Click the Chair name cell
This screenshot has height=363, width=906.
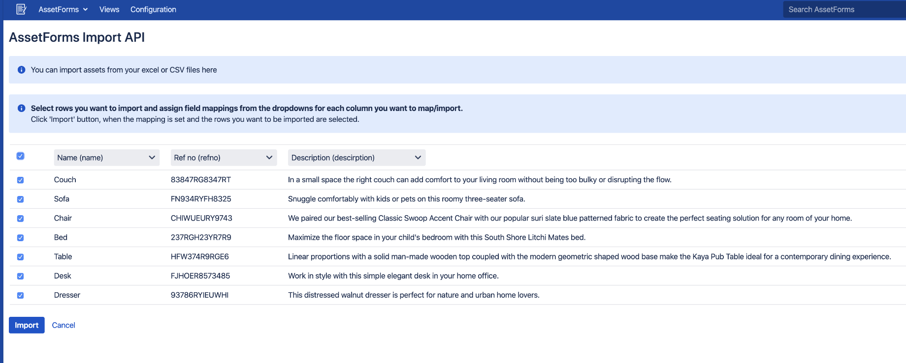click(x=63, y=218)
